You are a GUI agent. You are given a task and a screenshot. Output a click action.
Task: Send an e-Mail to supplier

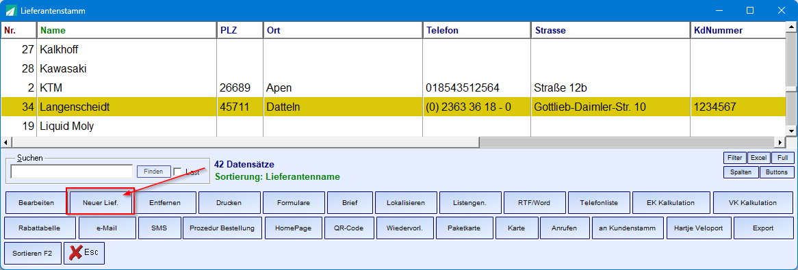[x=107, y=228]
